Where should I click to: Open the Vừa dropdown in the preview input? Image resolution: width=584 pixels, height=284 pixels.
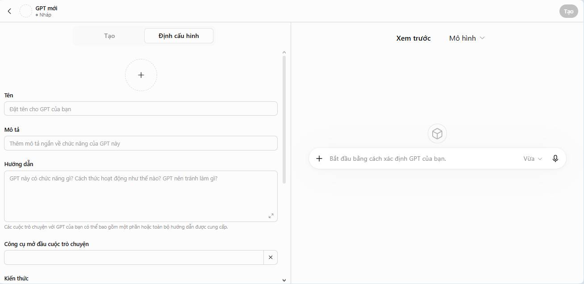pos(533,159)
